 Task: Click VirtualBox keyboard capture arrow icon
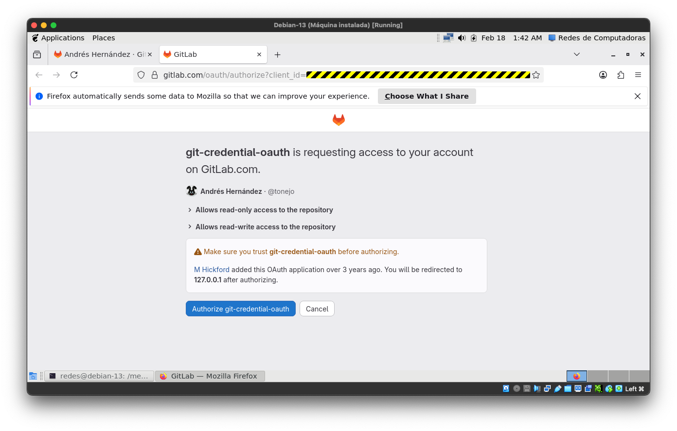[619, 389]
